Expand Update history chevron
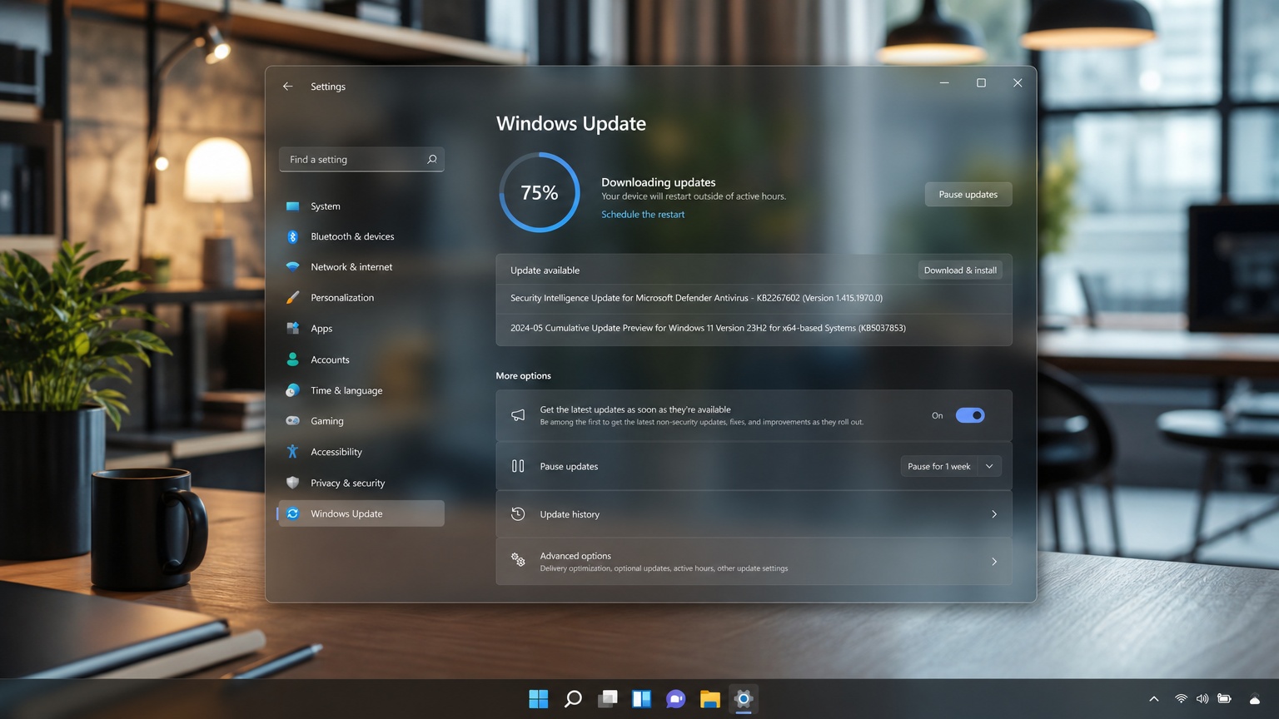 (x=994, y=514)
